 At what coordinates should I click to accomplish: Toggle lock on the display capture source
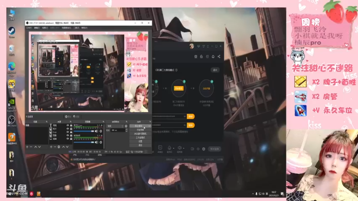click(71, 138)
